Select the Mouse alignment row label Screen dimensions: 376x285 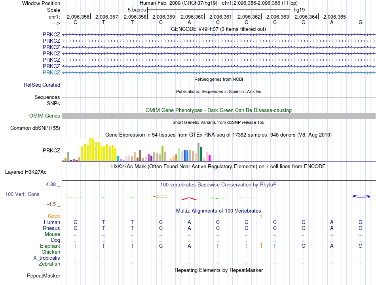pyautogui.click(x=52, y=234)
